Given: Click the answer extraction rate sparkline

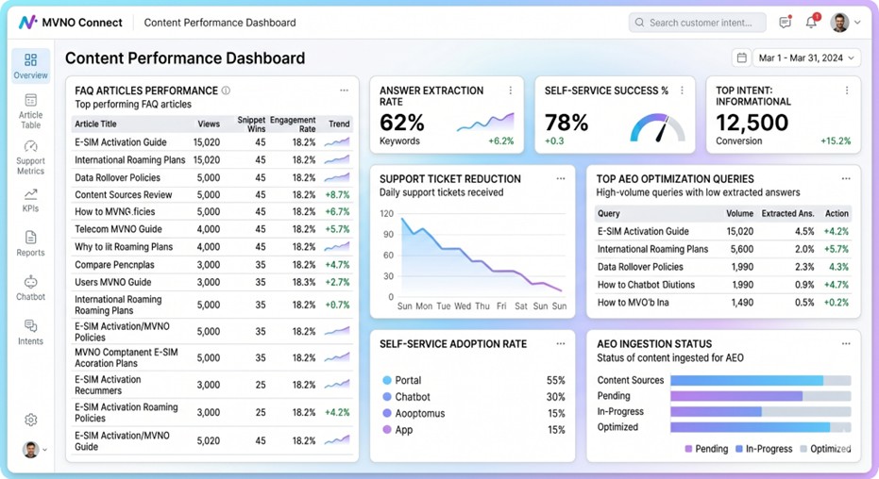Looking at the screenshot, I should [x=485, y=122].
